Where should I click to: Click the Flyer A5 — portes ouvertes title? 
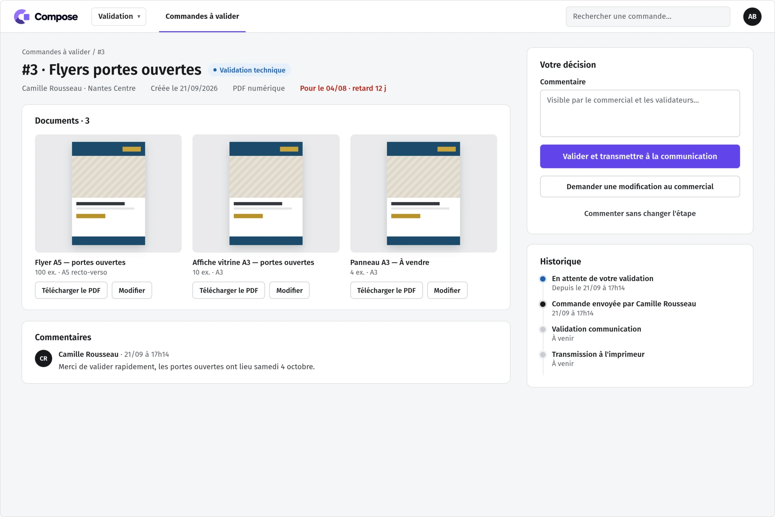[x=80, y=262]
